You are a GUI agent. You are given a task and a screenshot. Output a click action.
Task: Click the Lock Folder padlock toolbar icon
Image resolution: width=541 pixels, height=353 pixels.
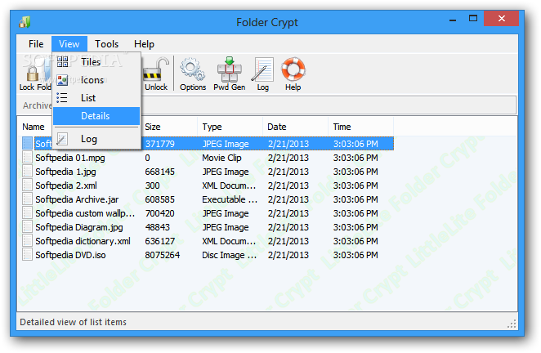coord(34,74)
